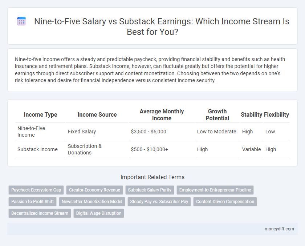Open the Creator-Economy Revenue tag
The width and height of the screenshot is (305, 246).
(94, 190)
